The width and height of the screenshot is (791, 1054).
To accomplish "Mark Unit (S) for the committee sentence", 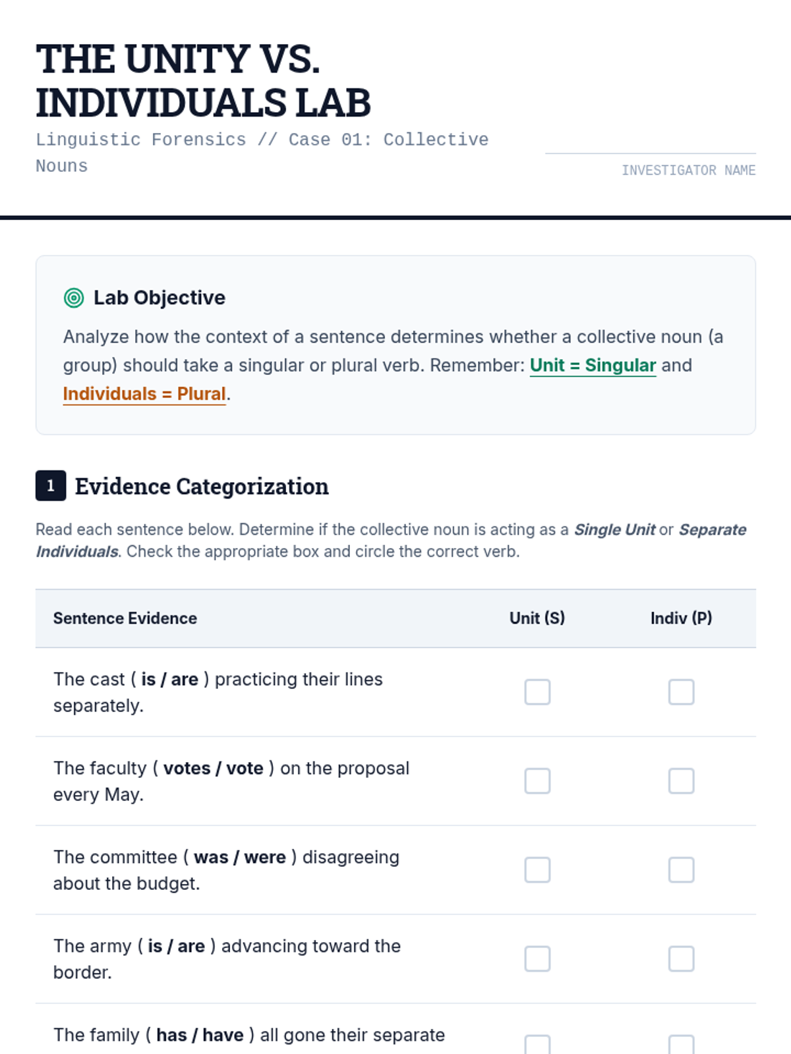I will [x=537, y=870].
